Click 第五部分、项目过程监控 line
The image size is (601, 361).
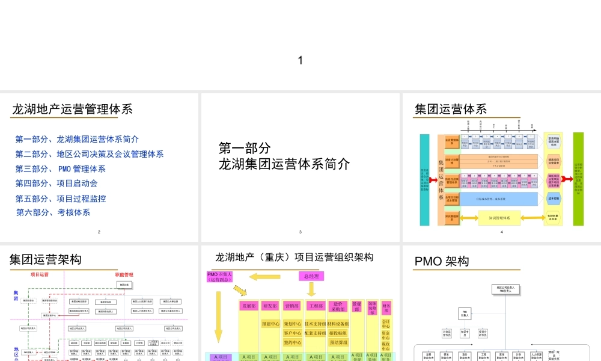pyautogui.click(x=61, y=199)
